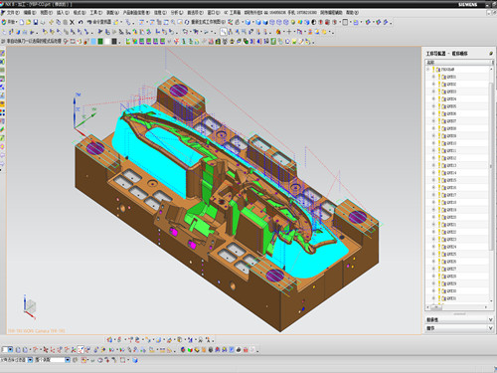This screenshot has height=373, width=497.
Task: Click the black-and-white circle icon
Action: [x=314, y=22]
